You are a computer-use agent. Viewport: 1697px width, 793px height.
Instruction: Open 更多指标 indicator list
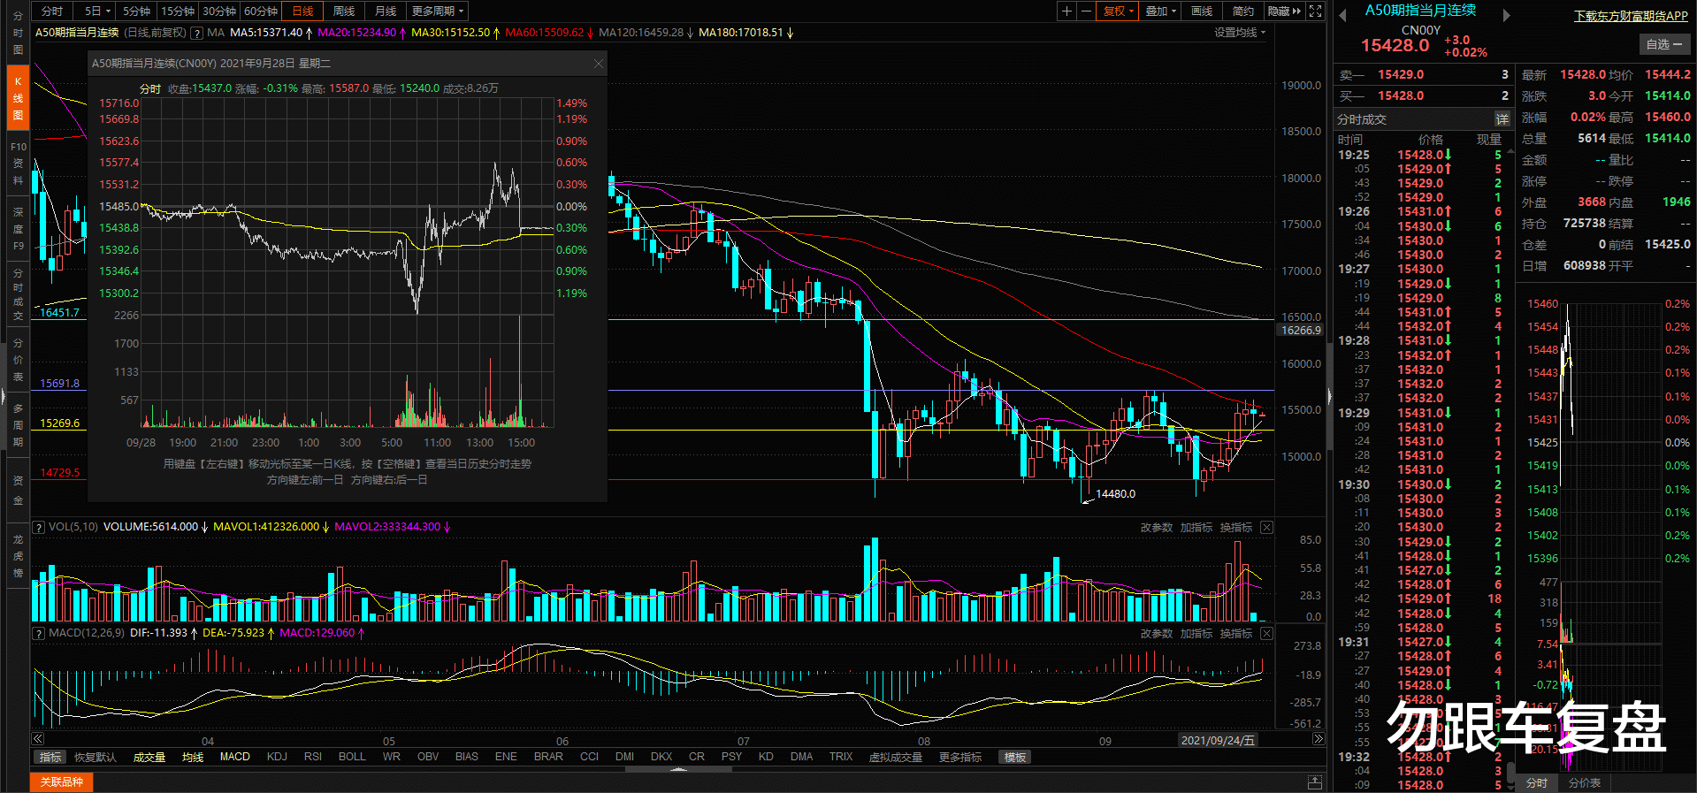(x=960, y=758)
